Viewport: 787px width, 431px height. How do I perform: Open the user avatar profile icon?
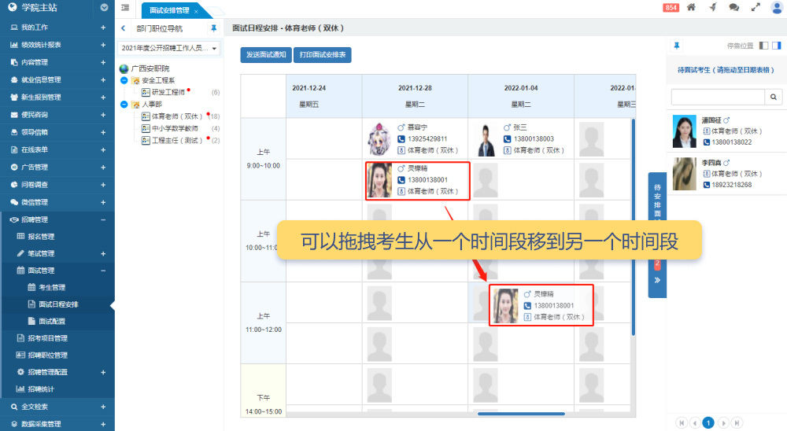tap(777, 8)
